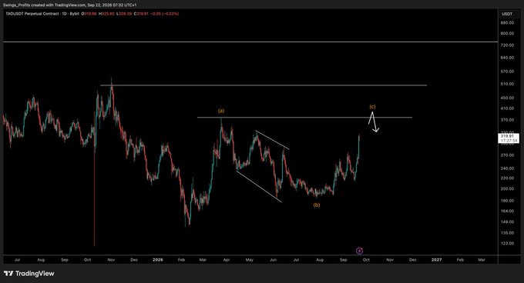
Task: Click the 17:27:54 bar countdown
Action: point(509,141)
